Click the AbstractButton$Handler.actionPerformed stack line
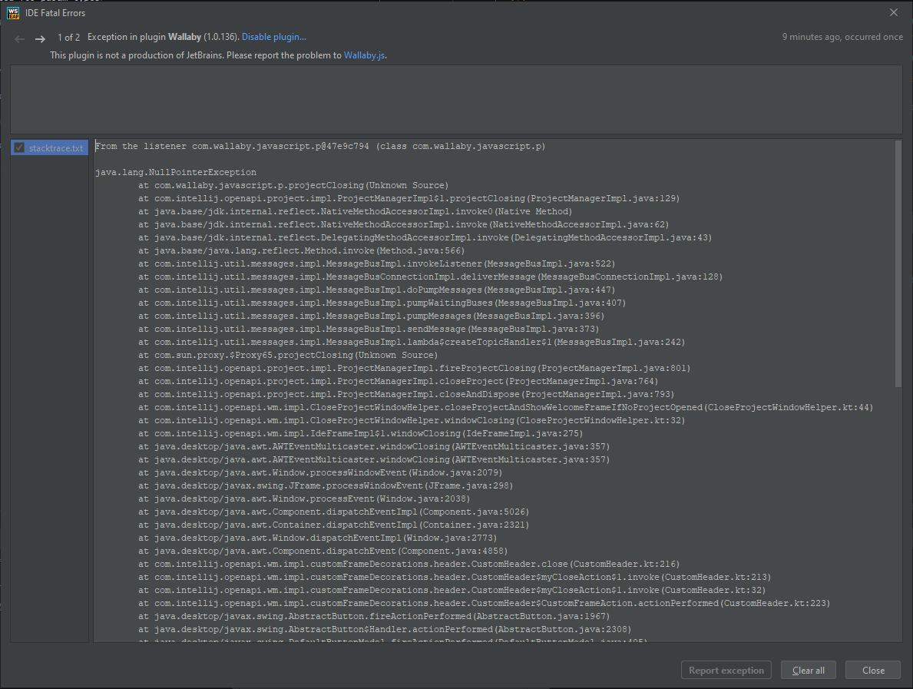 click(385, 630)
